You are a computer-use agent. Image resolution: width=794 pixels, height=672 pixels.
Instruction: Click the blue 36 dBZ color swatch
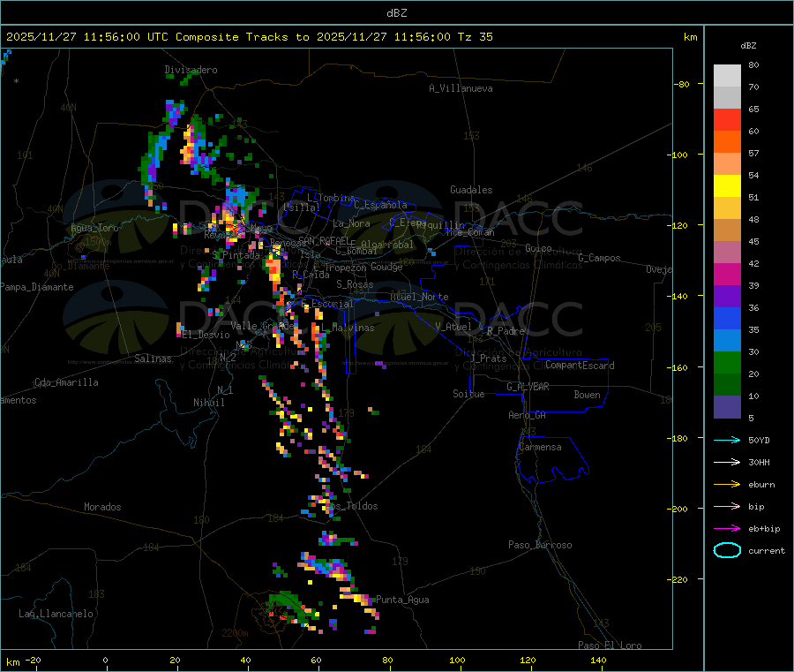(727, 318)
